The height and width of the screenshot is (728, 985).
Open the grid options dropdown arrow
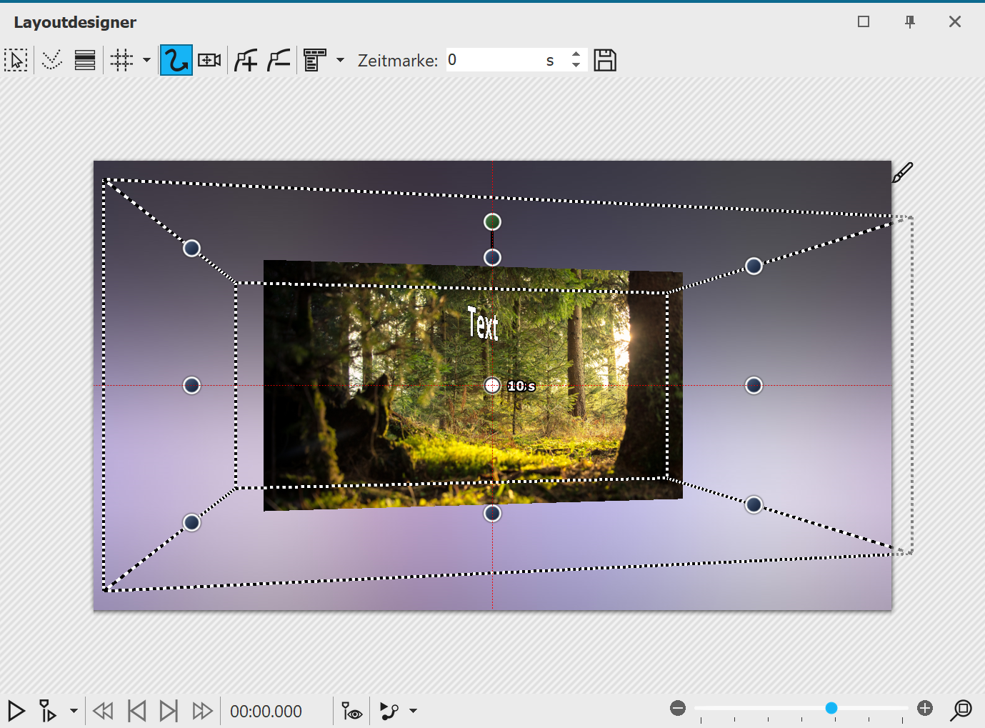point(146,60)
